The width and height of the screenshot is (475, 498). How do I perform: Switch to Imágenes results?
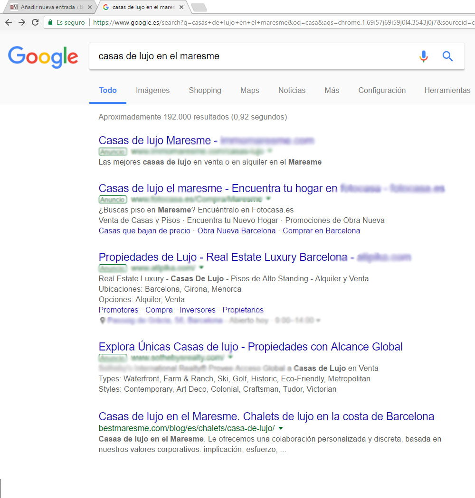(x=153, y=90)
